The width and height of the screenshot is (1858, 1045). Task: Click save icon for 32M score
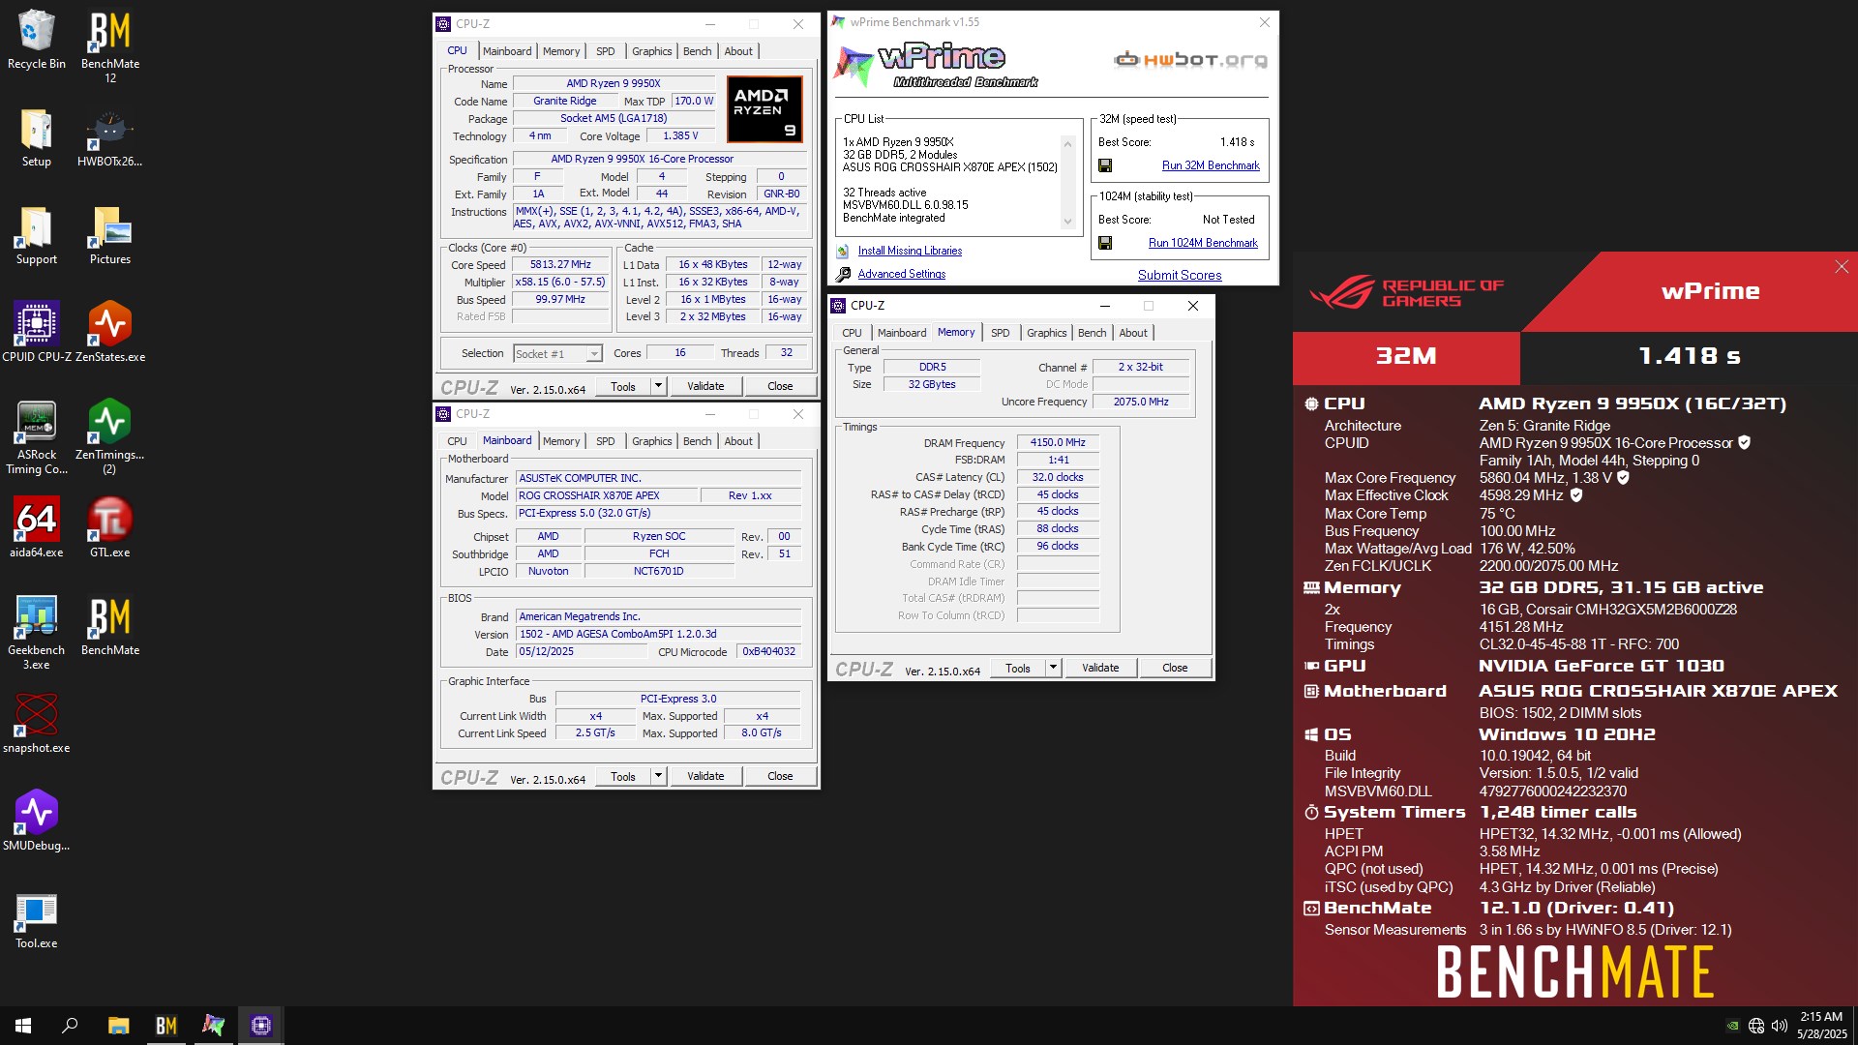coord(1105,165)
